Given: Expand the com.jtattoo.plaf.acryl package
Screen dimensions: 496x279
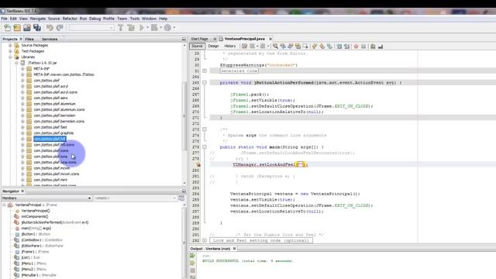Looking at the screenshot, I should 22,86.
